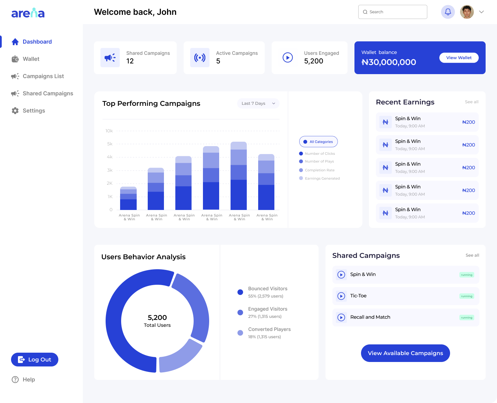Click the Active Campaigns broadcast icon
The width and height of the screenshot is (497, 403).
[x=200, y=58]
